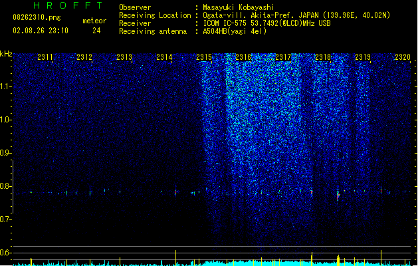This screenshot has width=418, height=266.
Task: Click the ICOM IC-575 receiver value
Action: 266,23
